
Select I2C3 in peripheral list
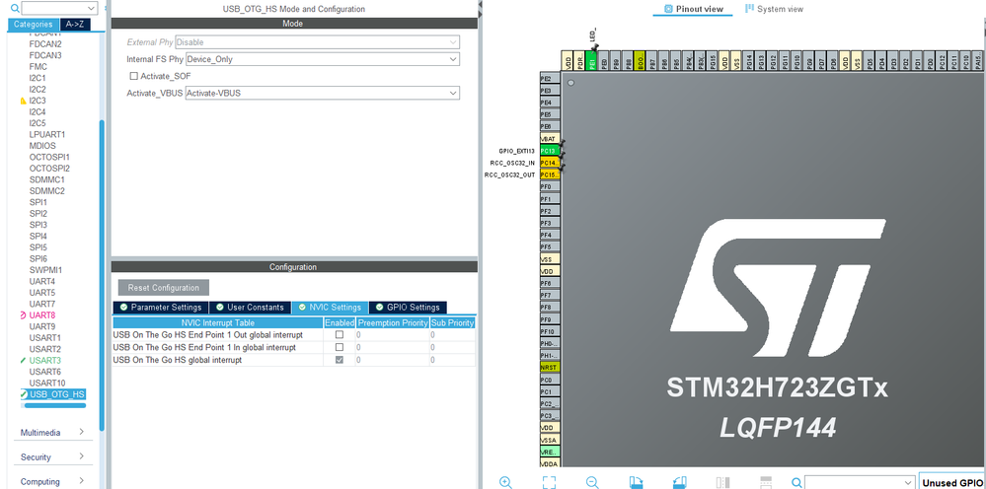[38, 101]
